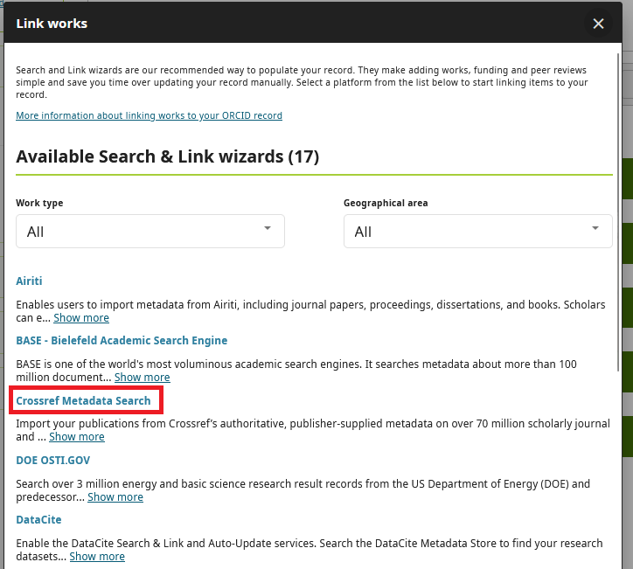Open the DataCite wizard
This screenshot has width=633, height=569.
(x=38, y=519)
